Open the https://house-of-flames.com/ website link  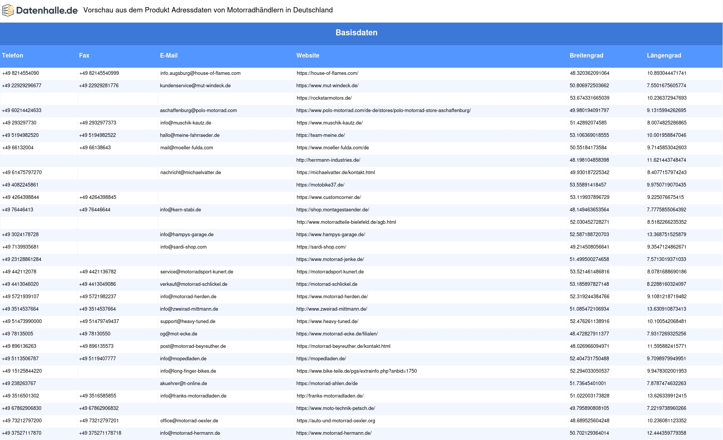point(327,73)
